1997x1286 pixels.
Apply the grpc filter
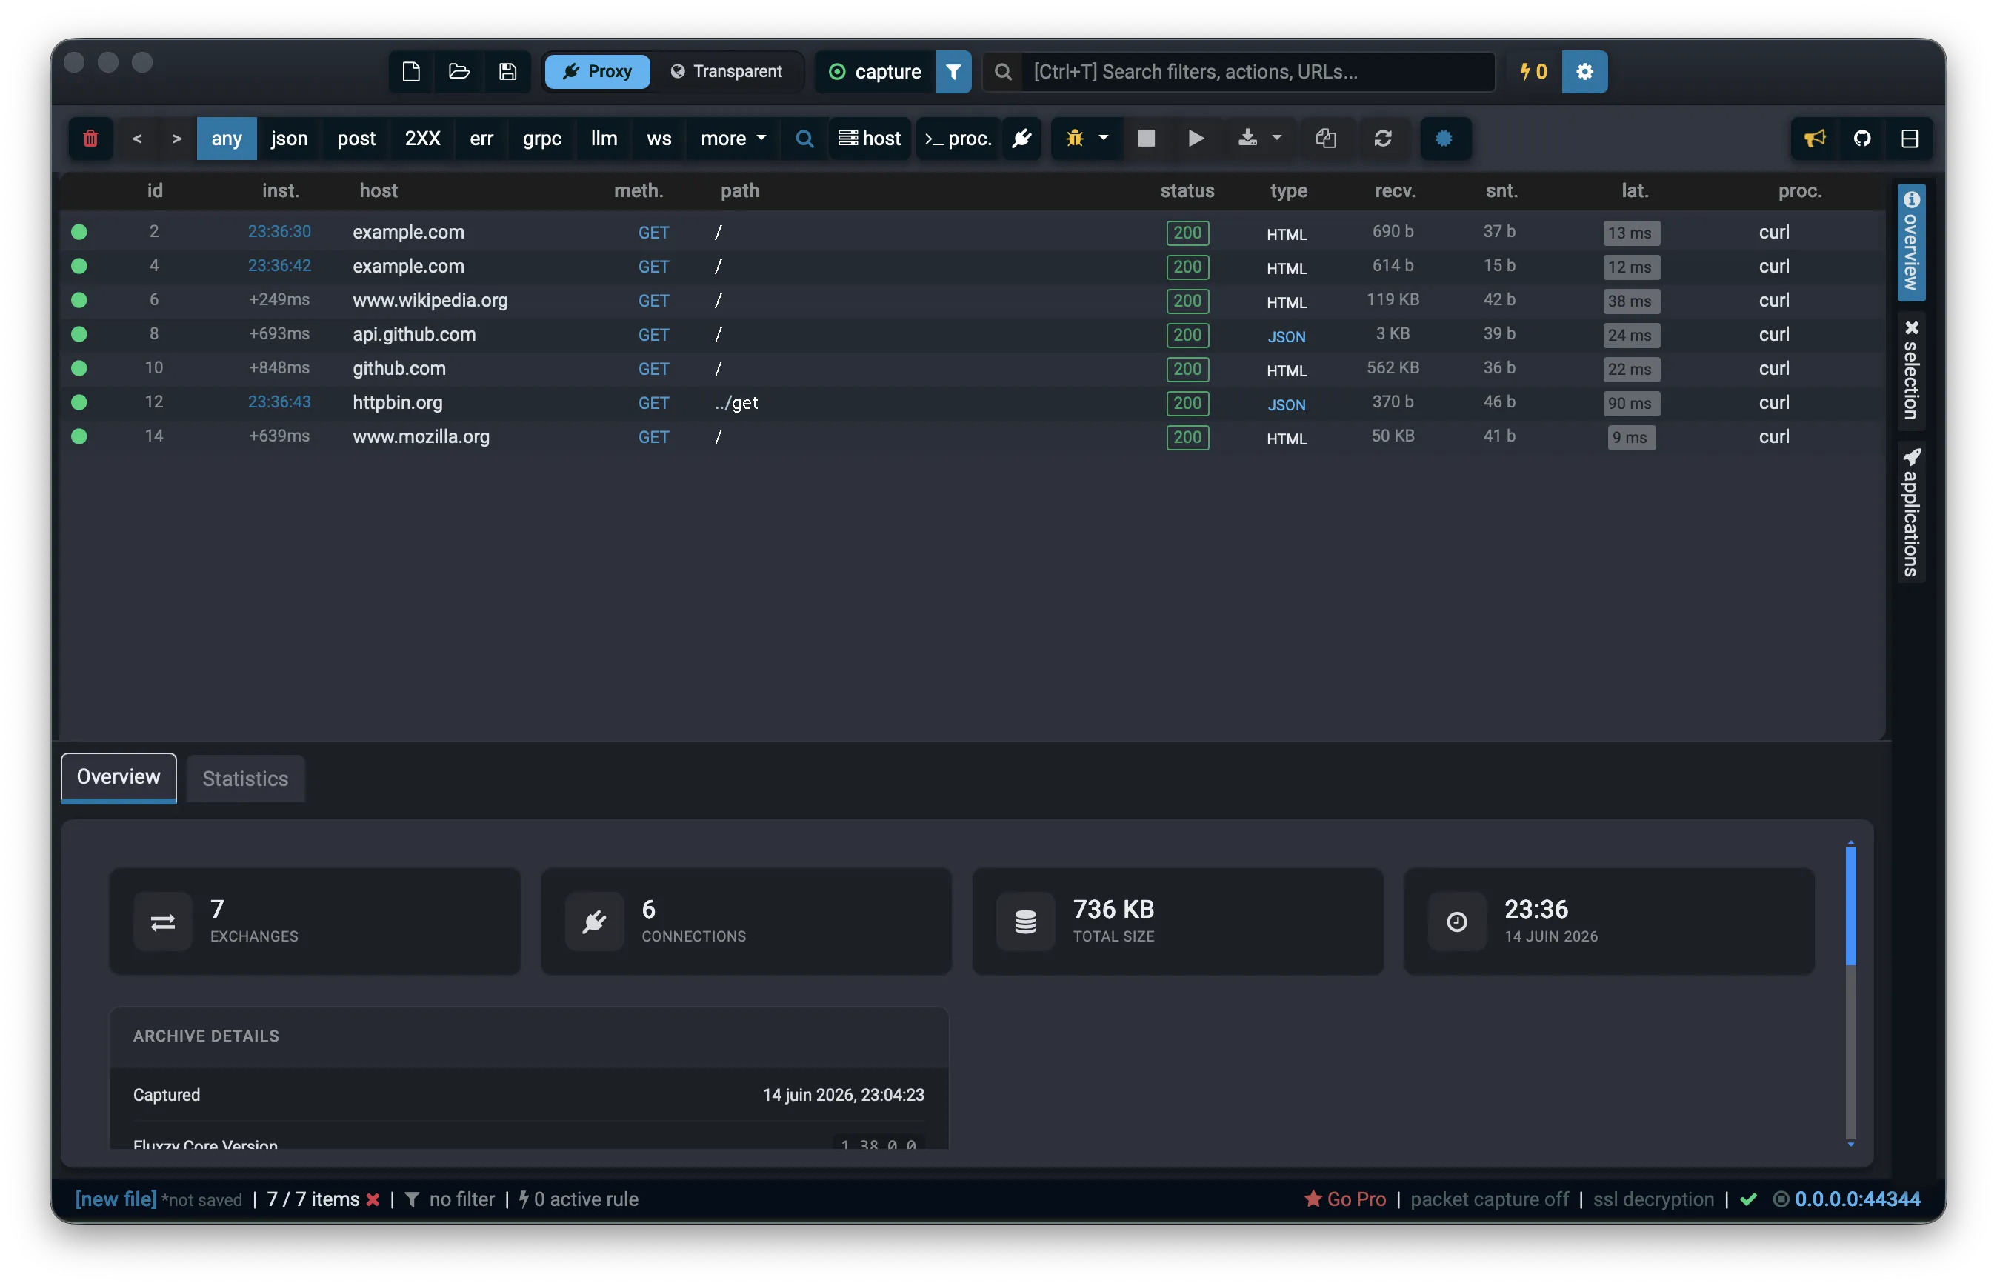(541, 139)
